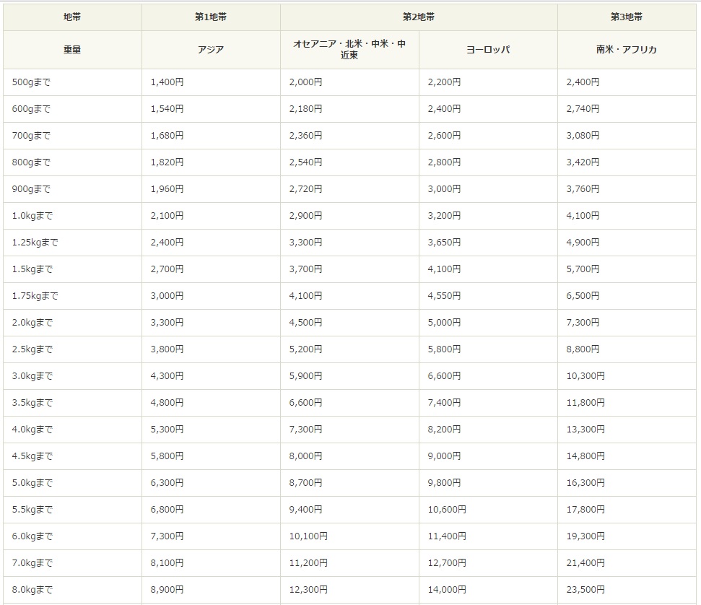701x605 pixels.
Task: Click the 10,300円 price cell
Action: tap(627, 376)
